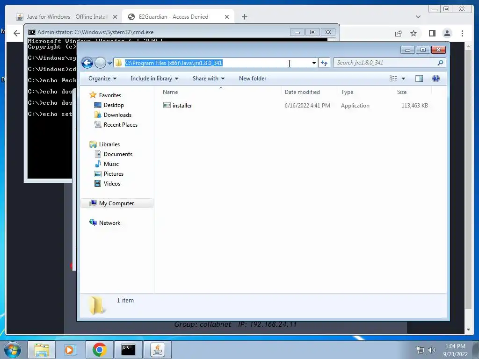Sort by the Size column header
Viewport: 479px width, 359px height.
(x=413, y=92)
